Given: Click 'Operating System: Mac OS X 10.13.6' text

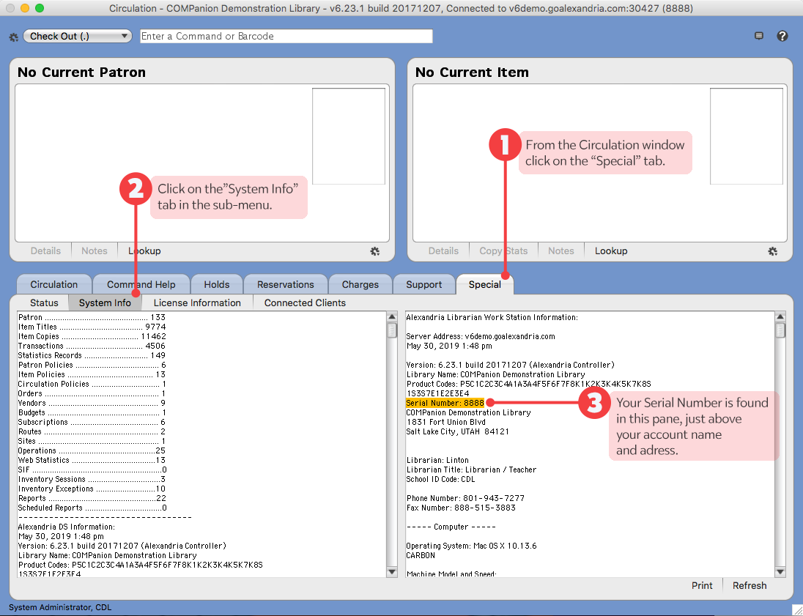Looking at the screenshot, I should (471, 546).
